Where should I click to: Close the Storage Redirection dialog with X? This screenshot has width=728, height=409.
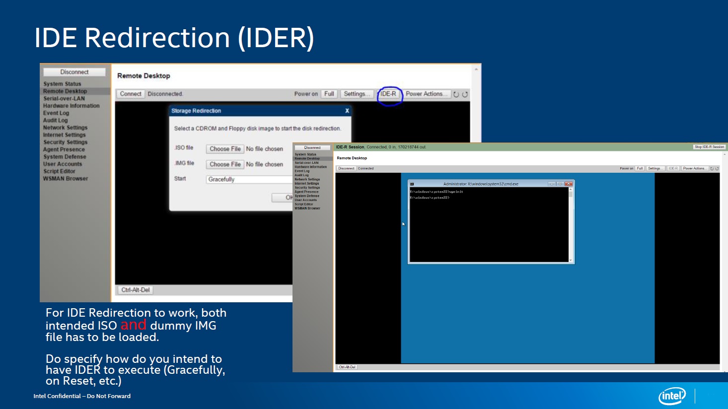coord(347,111)
